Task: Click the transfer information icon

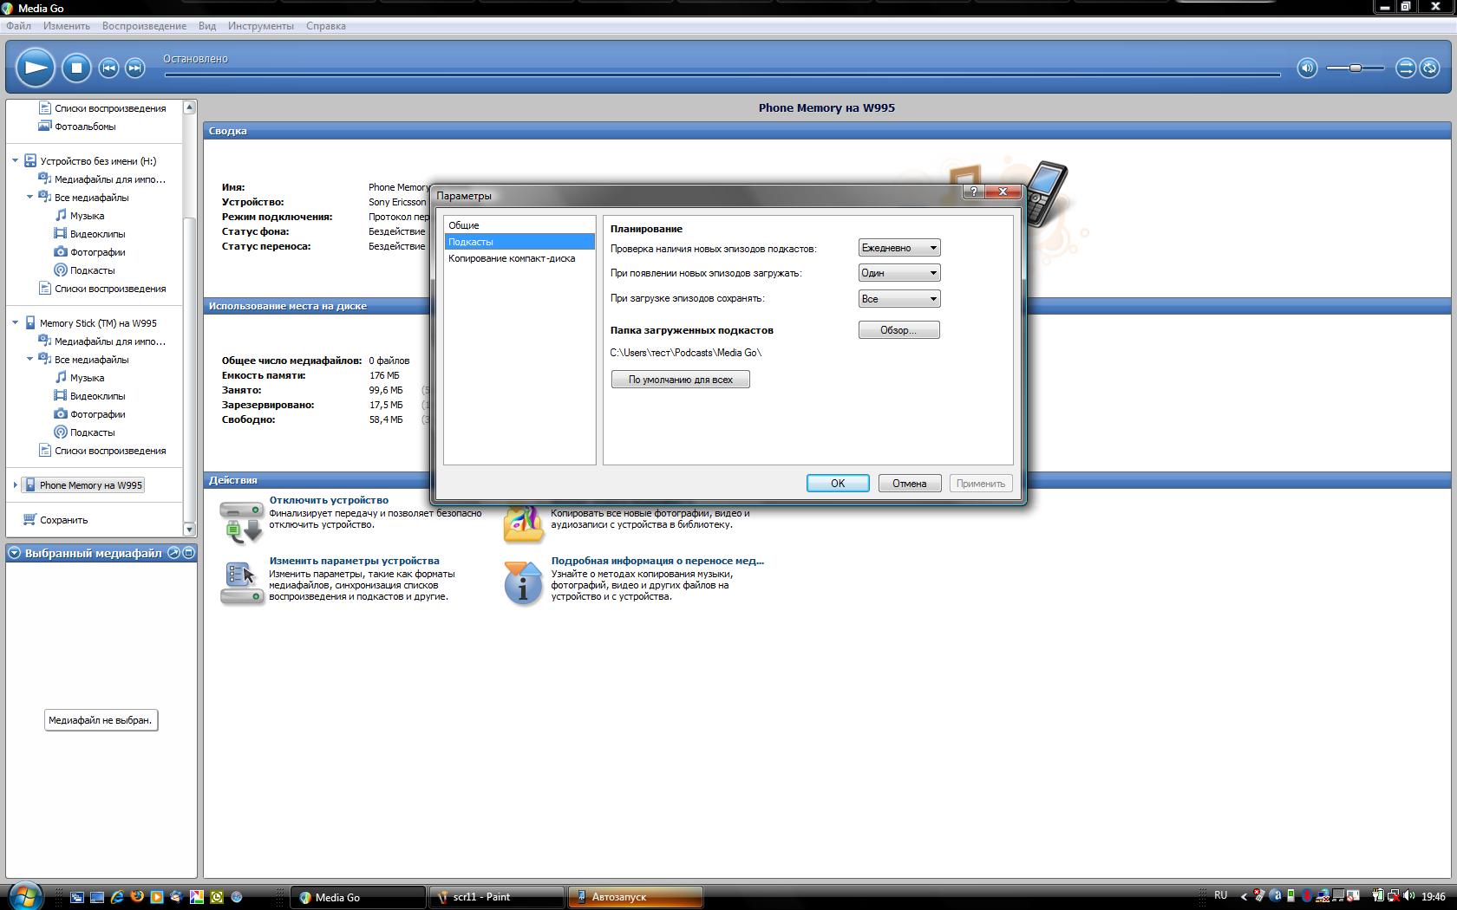Action: [523, 583]
